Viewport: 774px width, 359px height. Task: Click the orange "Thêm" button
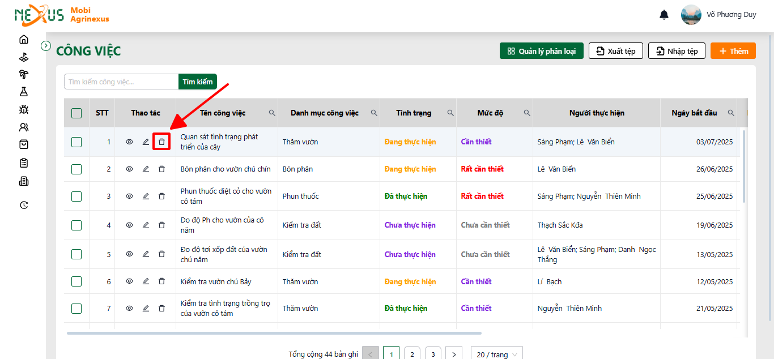[x=733, y=51]
